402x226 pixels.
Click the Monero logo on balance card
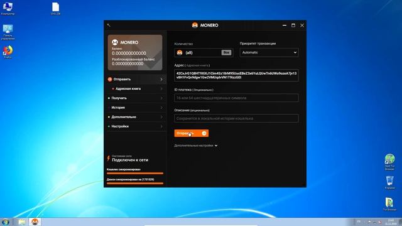pyautogui.click(x=114, y=42)
